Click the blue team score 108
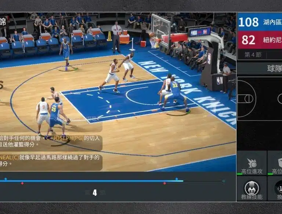282x214 pixels. (x=249, y=22)
